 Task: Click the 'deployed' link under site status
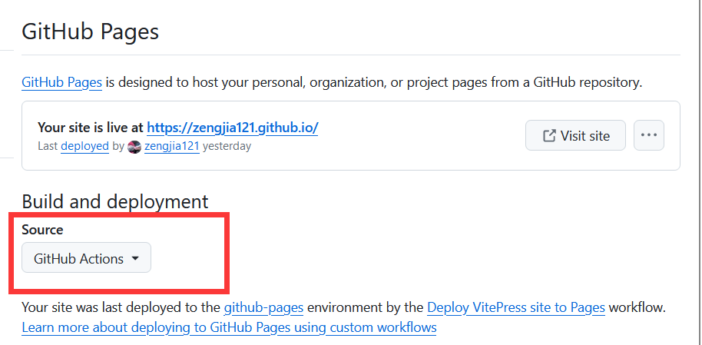pos(84,146)
